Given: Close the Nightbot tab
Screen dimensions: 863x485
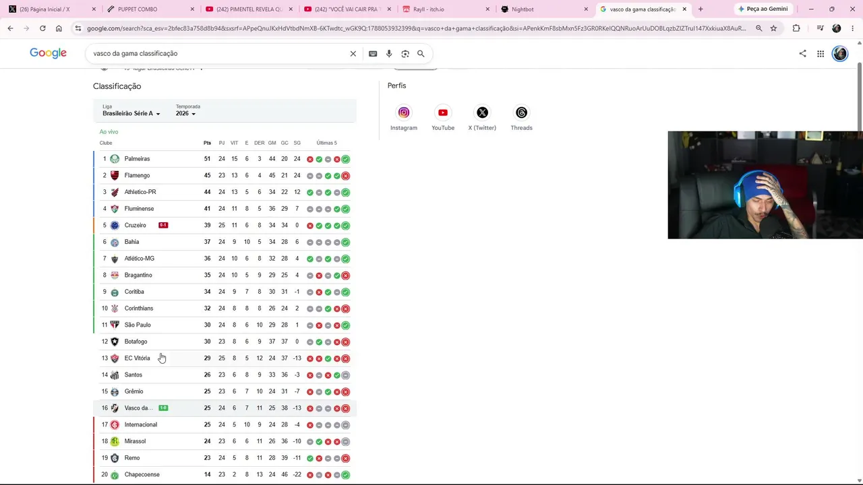Looking at the screenshot, I should (x=586, y=9).
